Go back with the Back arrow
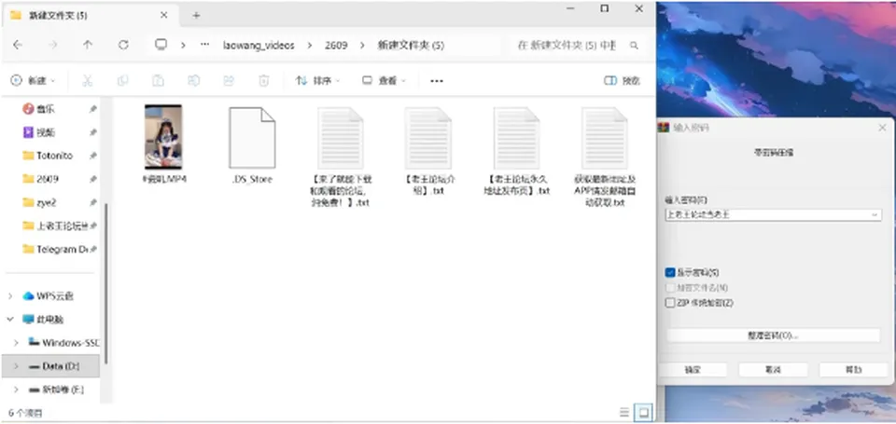 18,45
